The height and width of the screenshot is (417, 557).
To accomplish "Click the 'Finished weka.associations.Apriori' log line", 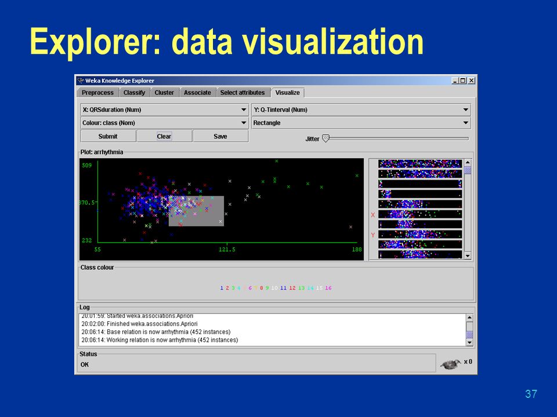I will [140, 324].
